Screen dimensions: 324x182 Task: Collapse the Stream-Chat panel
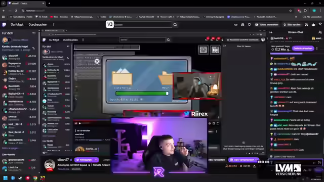pyautogui.click(x=271, y=32)
